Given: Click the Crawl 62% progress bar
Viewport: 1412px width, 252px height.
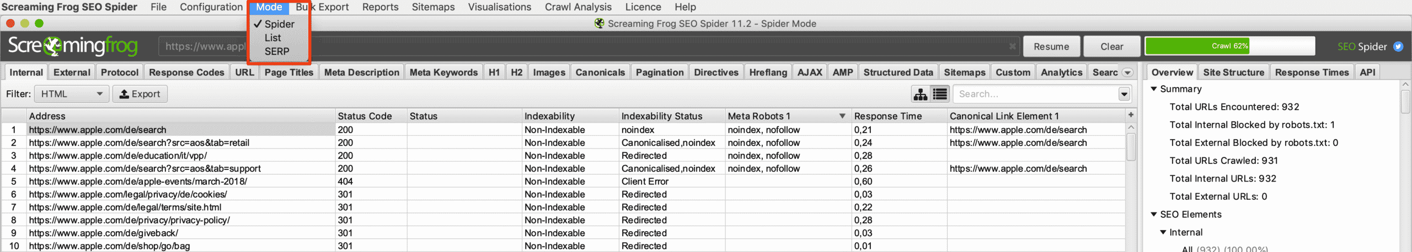Looking at the screenshot, I should tap(1229, 46).
